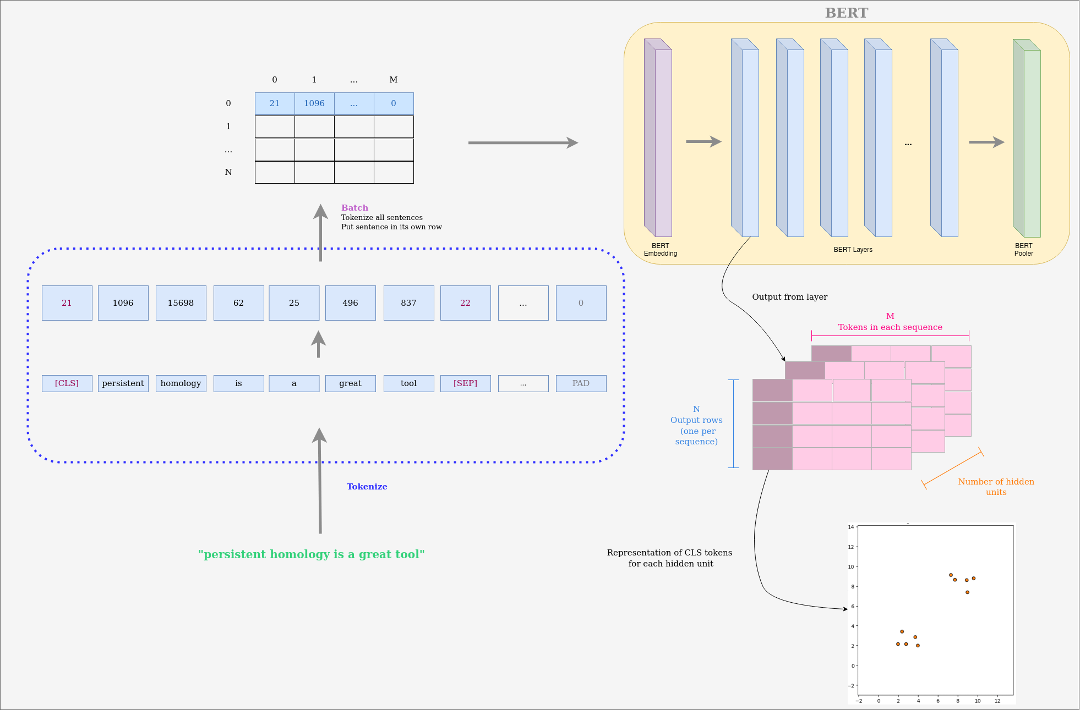1080x710 pixels.
Task: Click the arrow before the BERT Pooler
Action: tap(986, 142)
